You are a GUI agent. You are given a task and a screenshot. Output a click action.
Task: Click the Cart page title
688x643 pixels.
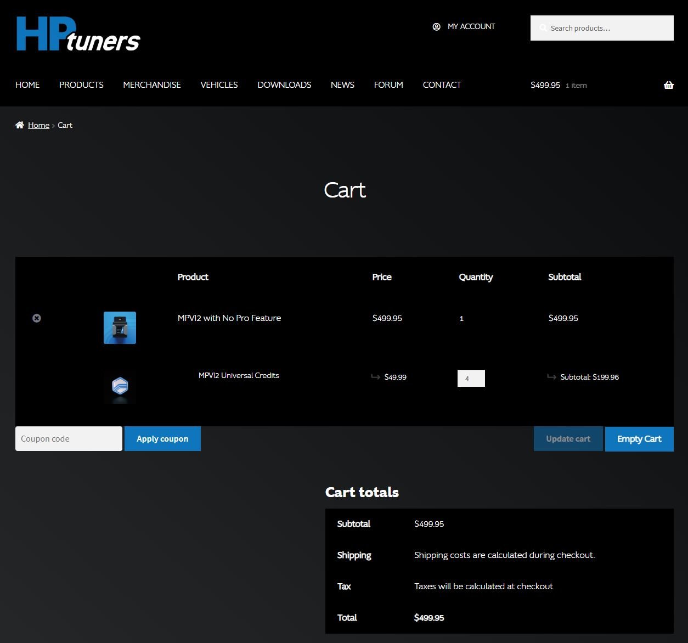point(345,190)
